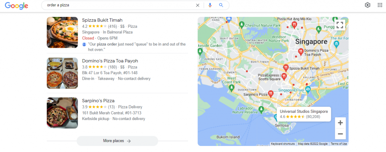Open Domino's Pizza Toa Payoh listing title
This screenshot has width=386, height=152.
point(110,61)
